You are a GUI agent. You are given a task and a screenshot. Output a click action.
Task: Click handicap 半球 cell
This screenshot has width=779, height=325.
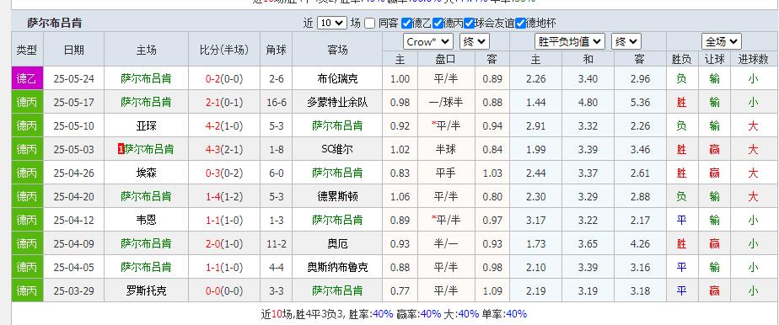point(446,149)
